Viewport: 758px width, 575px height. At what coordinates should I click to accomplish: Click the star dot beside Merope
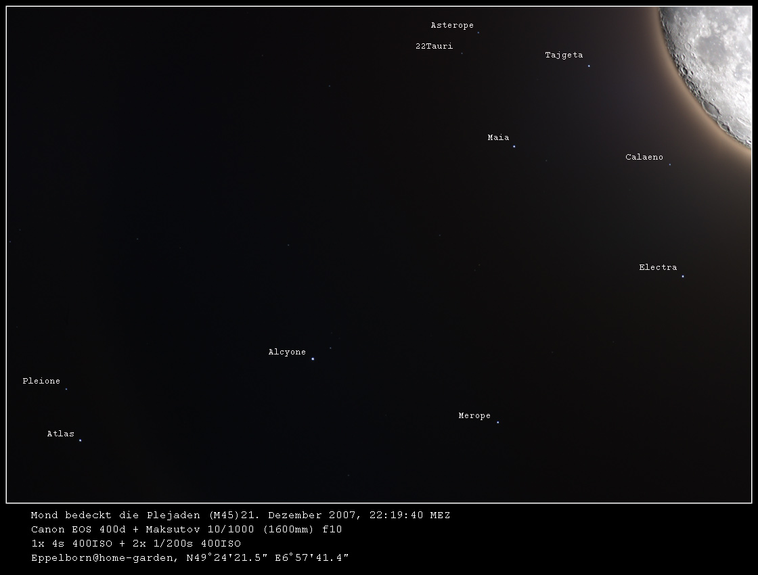click(x=498, y=422)
